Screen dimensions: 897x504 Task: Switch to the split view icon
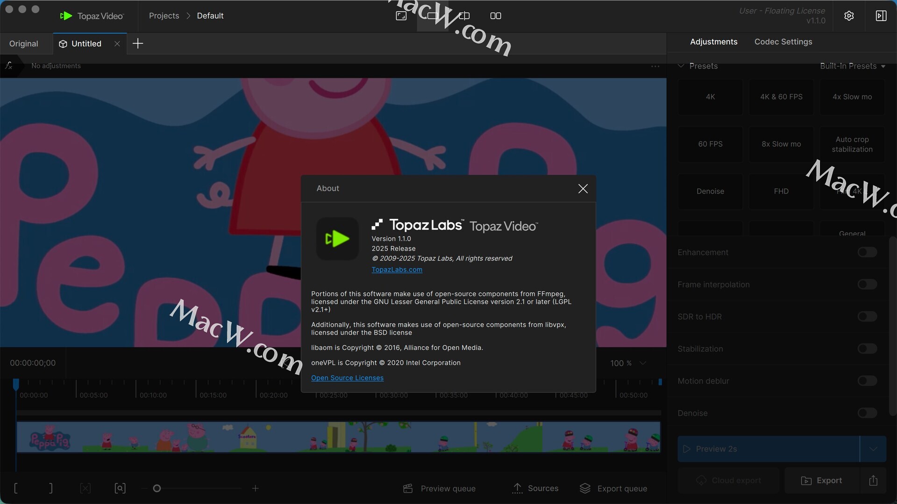pos(464,16)
